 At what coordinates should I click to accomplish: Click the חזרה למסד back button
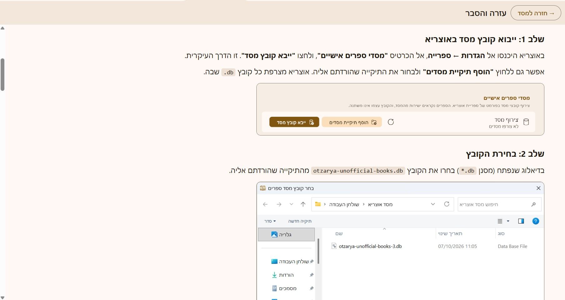point(536,13)
